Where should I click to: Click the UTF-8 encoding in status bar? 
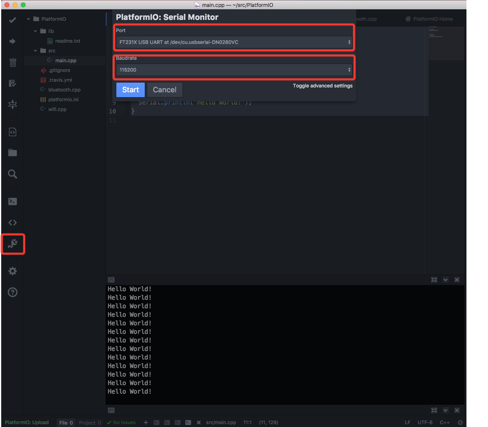(x=425, y=423)
